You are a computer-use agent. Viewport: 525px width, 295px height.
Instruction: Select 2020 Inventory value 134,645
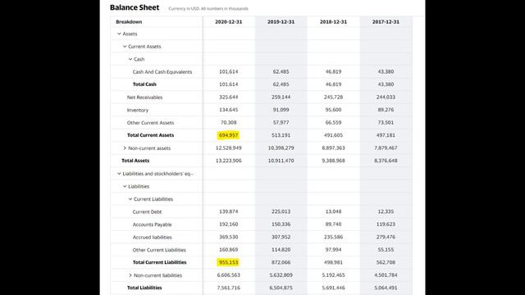coord(228,110)
